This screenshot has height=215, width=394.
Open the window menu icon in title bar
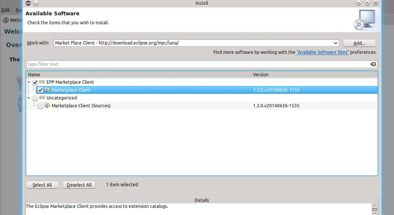[29, 3]
